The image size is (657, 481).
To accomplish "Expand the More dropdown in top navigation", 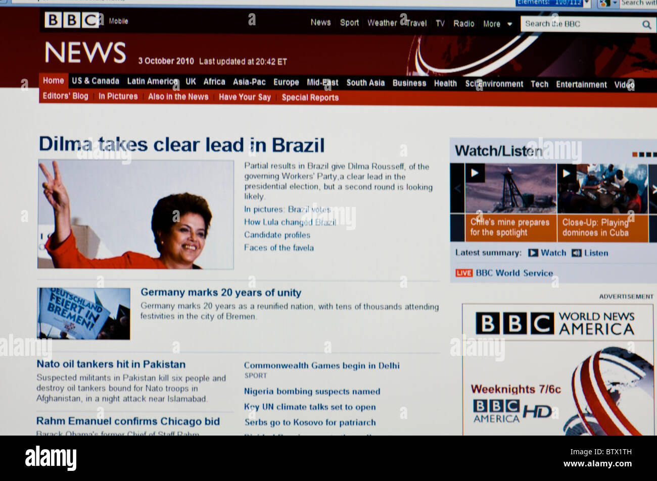I will [x=498, y=24].
